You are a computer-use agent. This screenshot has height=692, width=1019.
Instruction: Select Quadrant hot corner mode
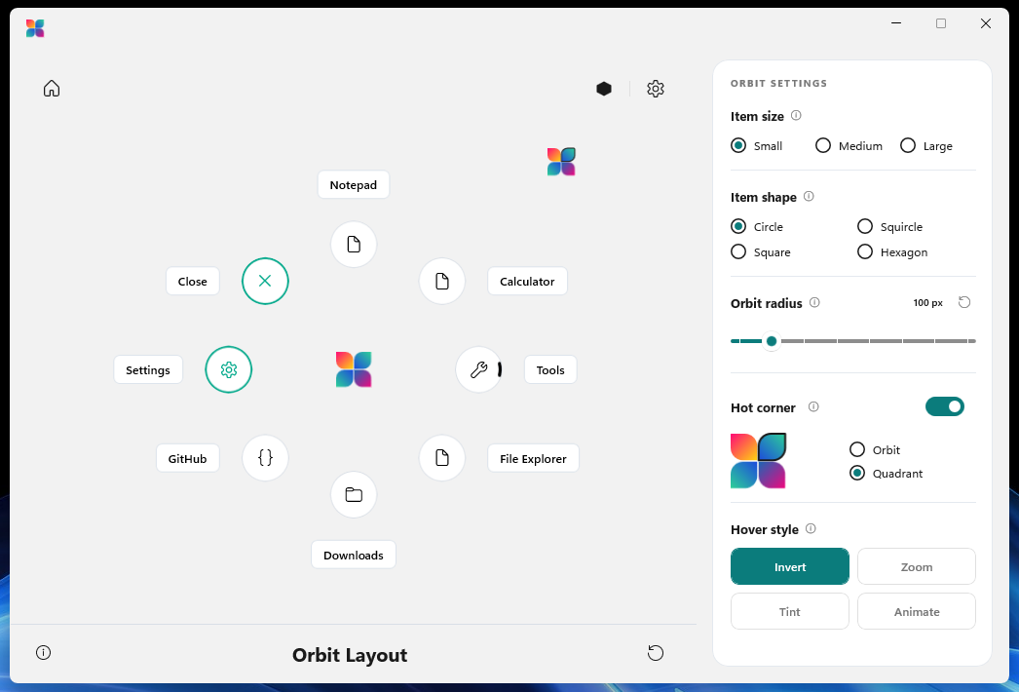[x=886, y=473]
